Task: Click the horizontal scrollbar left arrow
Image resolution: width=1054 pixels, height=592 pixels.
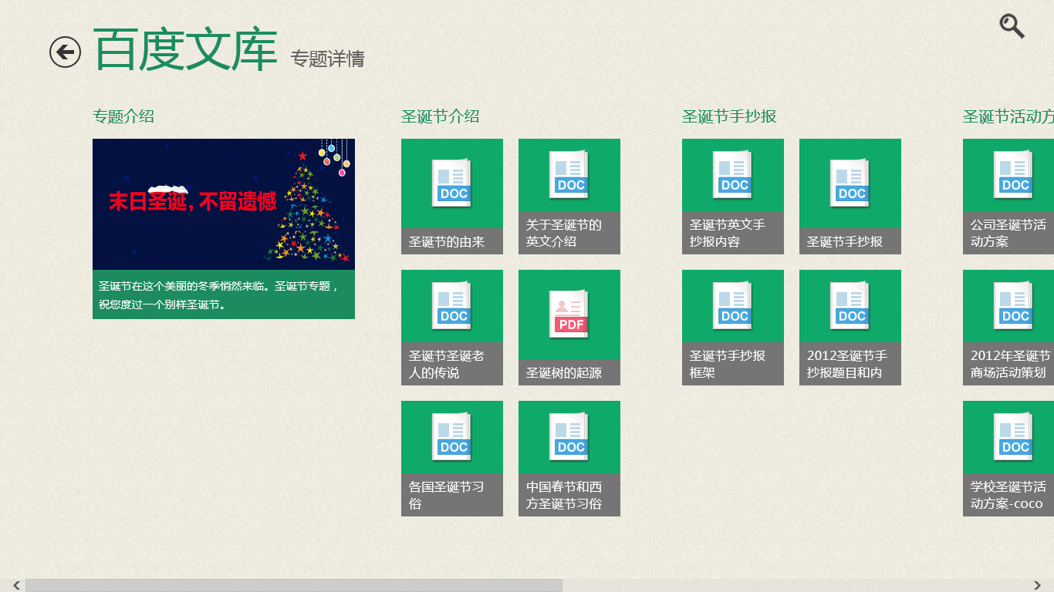Action: (15, 586)
